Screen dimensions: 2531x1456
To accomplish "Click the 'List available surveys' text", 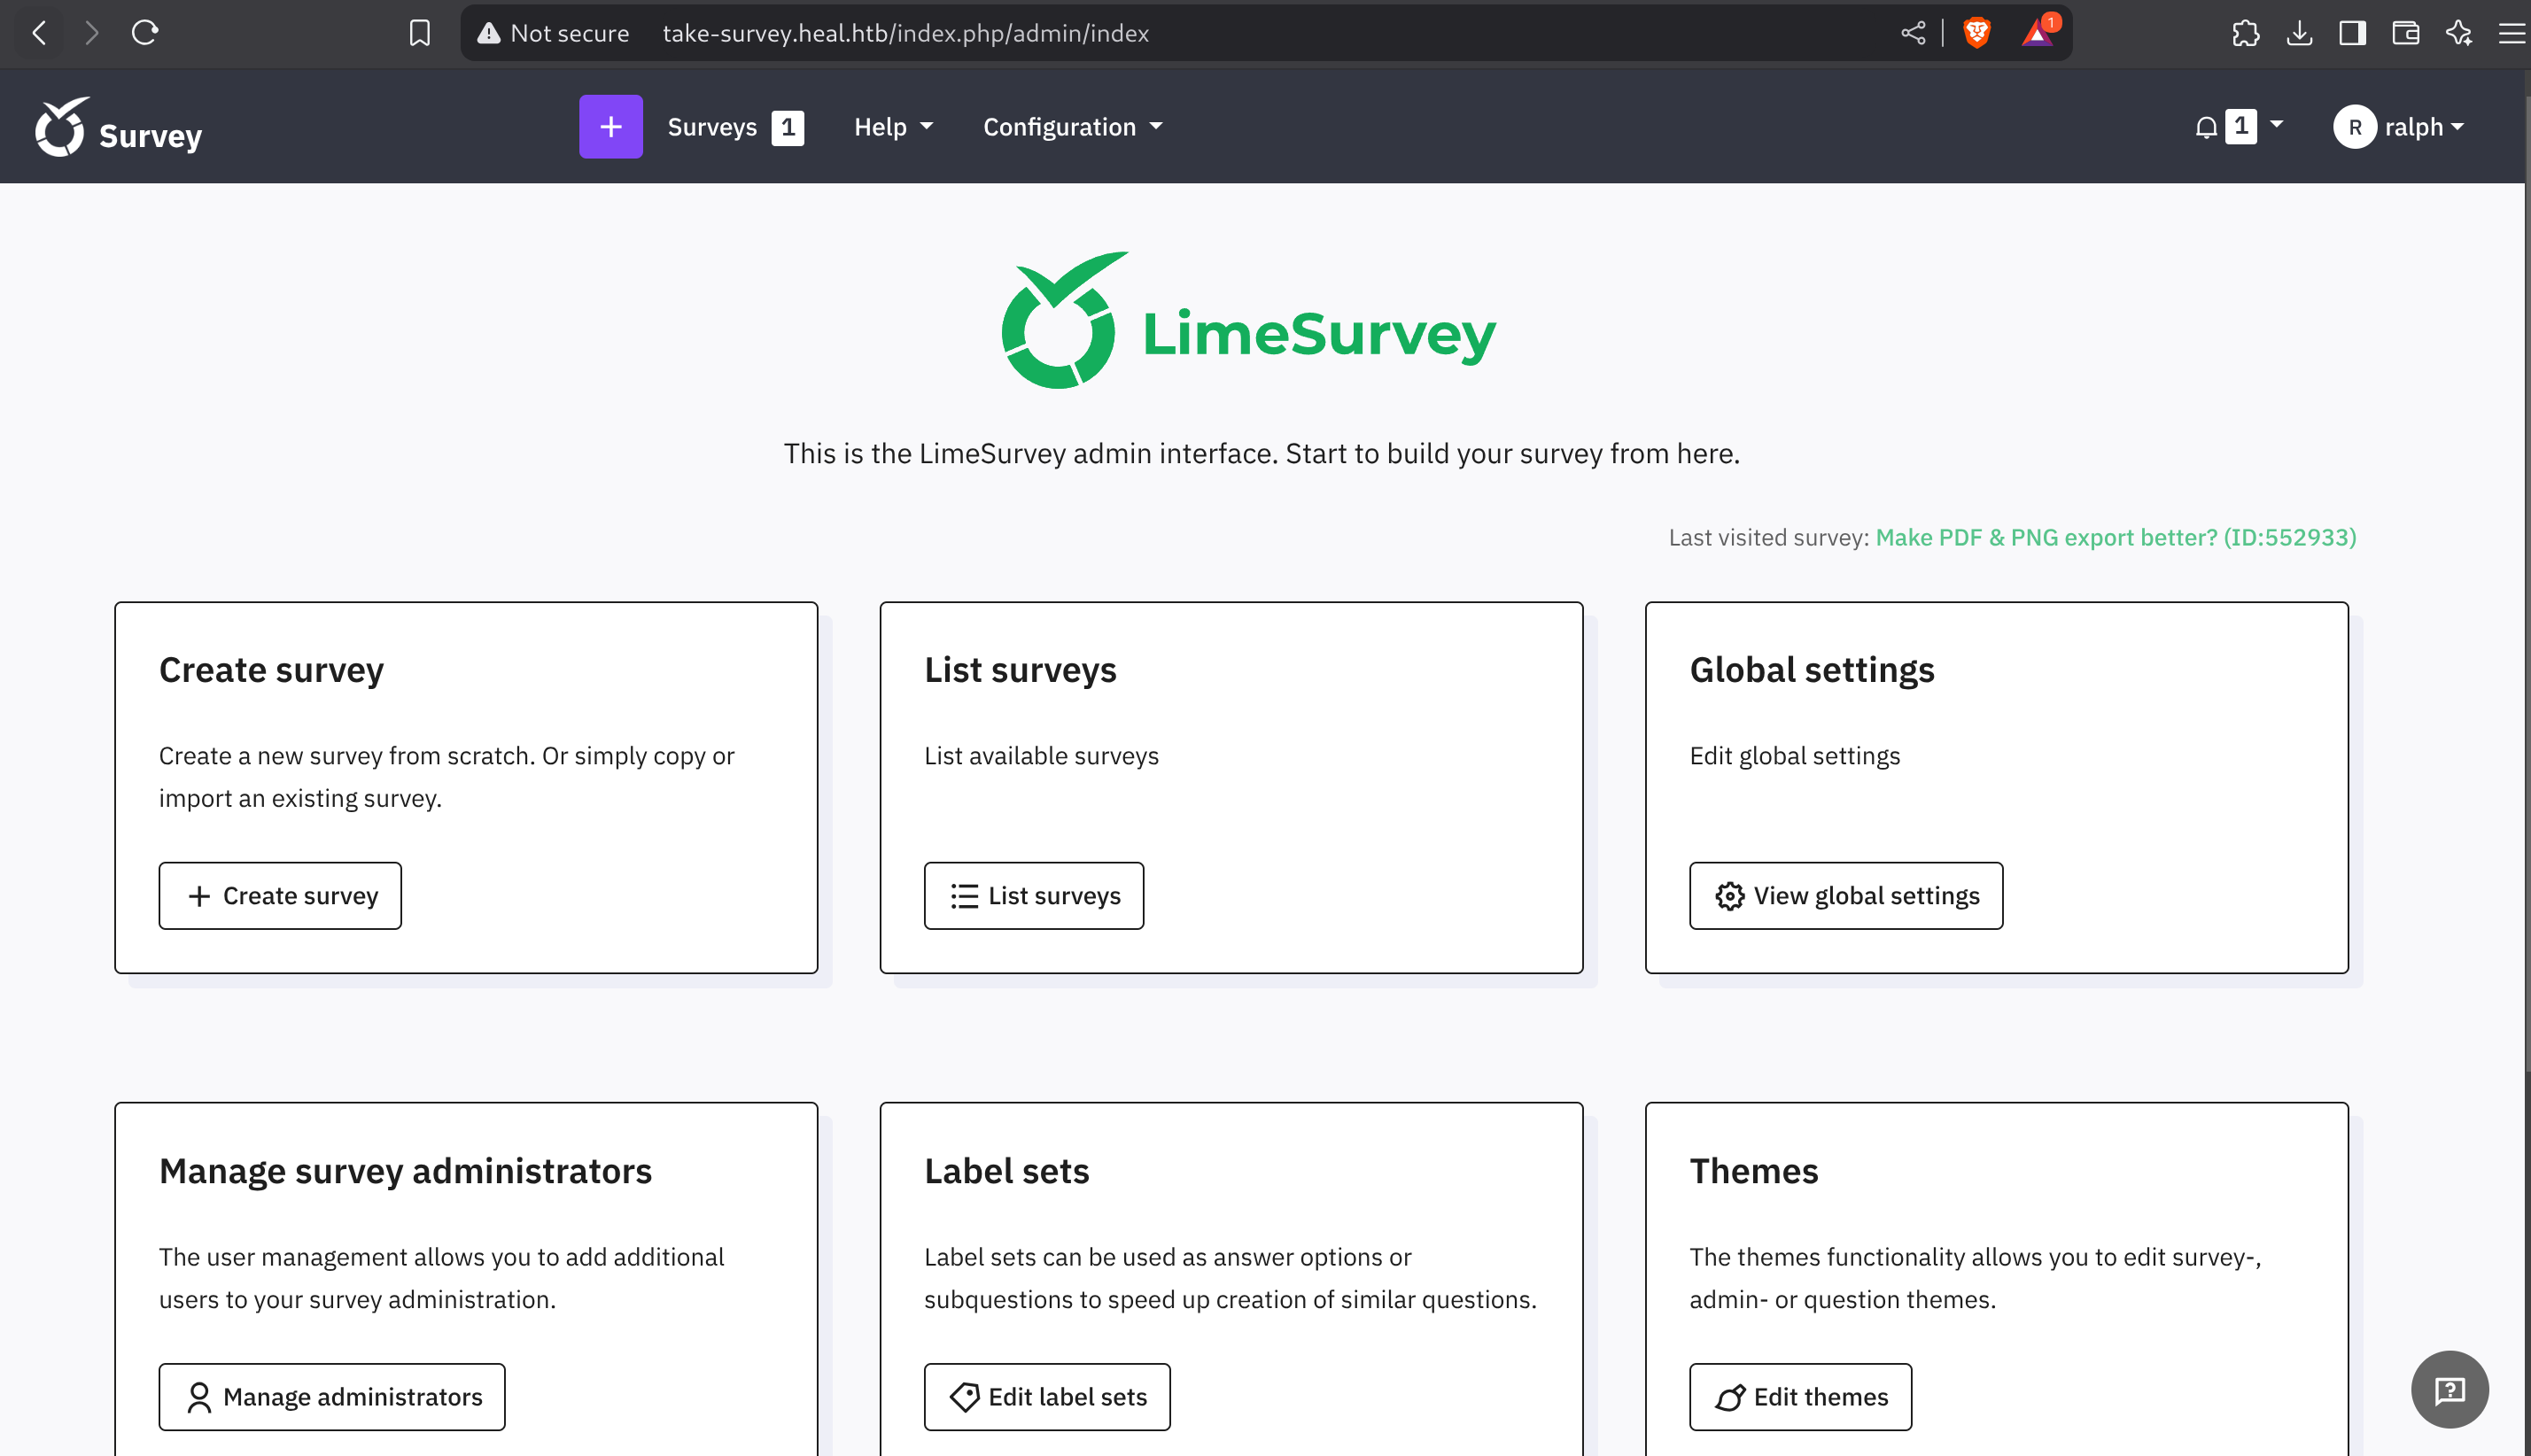I will coord(1041,756).
